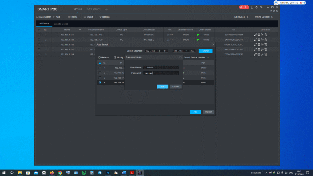Launch Photoshop from the taskbar
Viewport: 313px width, 176px height.
coord(108,173)
